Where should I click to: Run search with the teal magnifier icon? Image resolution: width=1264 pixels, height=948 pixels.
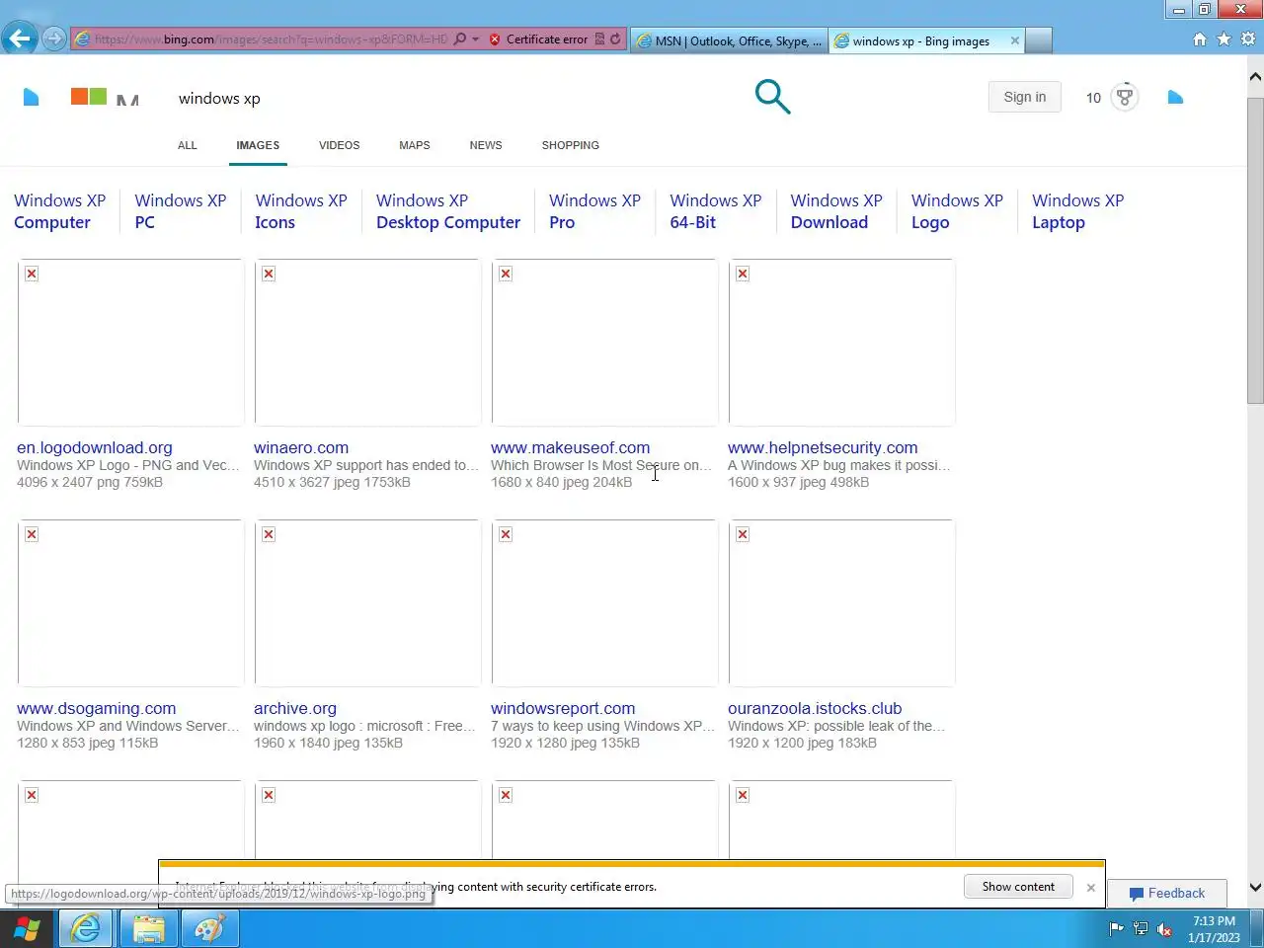pyautogui.click(x=772, y=97)
